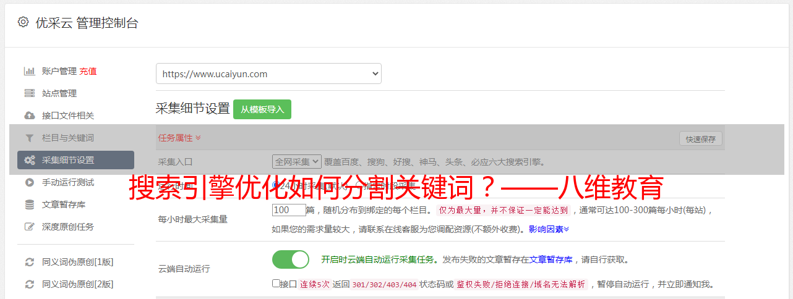Collapse the 任务属性 section

point(179,138)
